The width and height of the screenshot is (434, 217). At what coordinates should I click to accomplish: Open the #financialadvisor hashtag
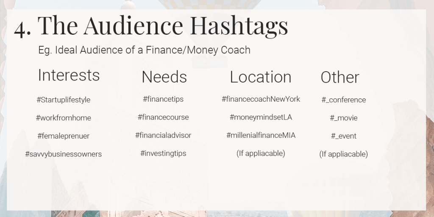tap(163, 135)
